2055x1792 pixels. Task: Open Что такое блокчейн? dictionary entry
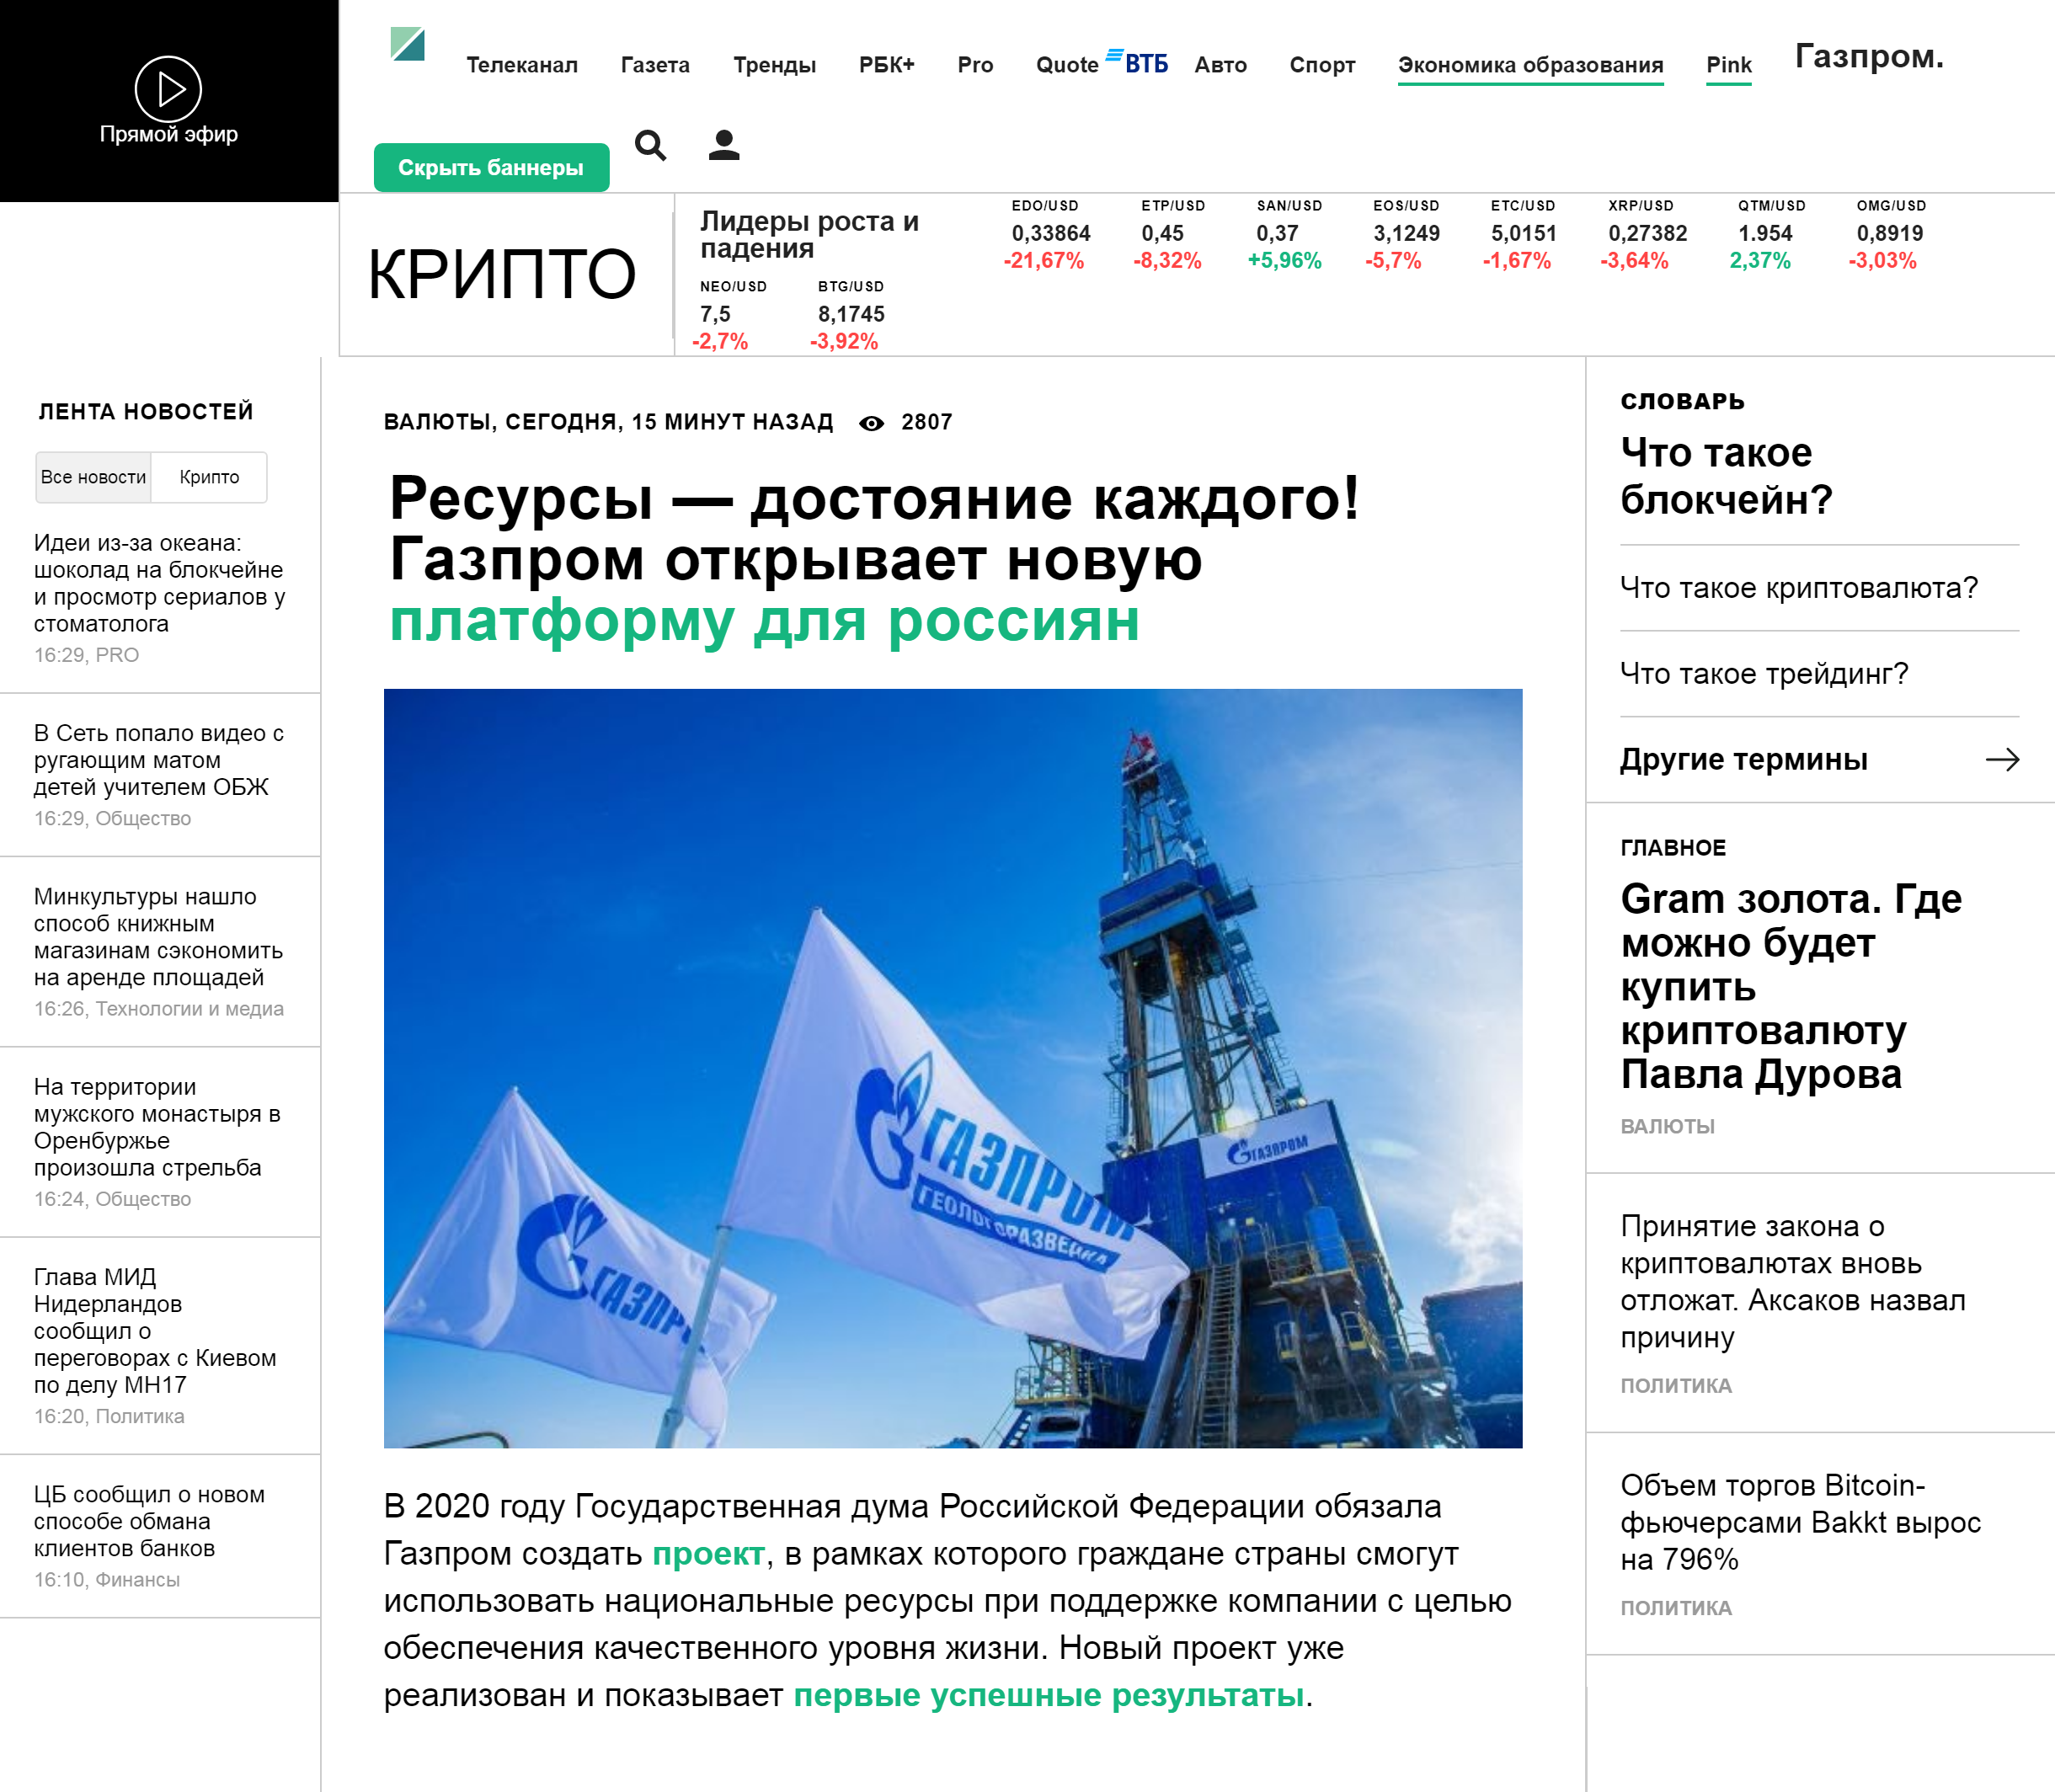click(1726, 476)
